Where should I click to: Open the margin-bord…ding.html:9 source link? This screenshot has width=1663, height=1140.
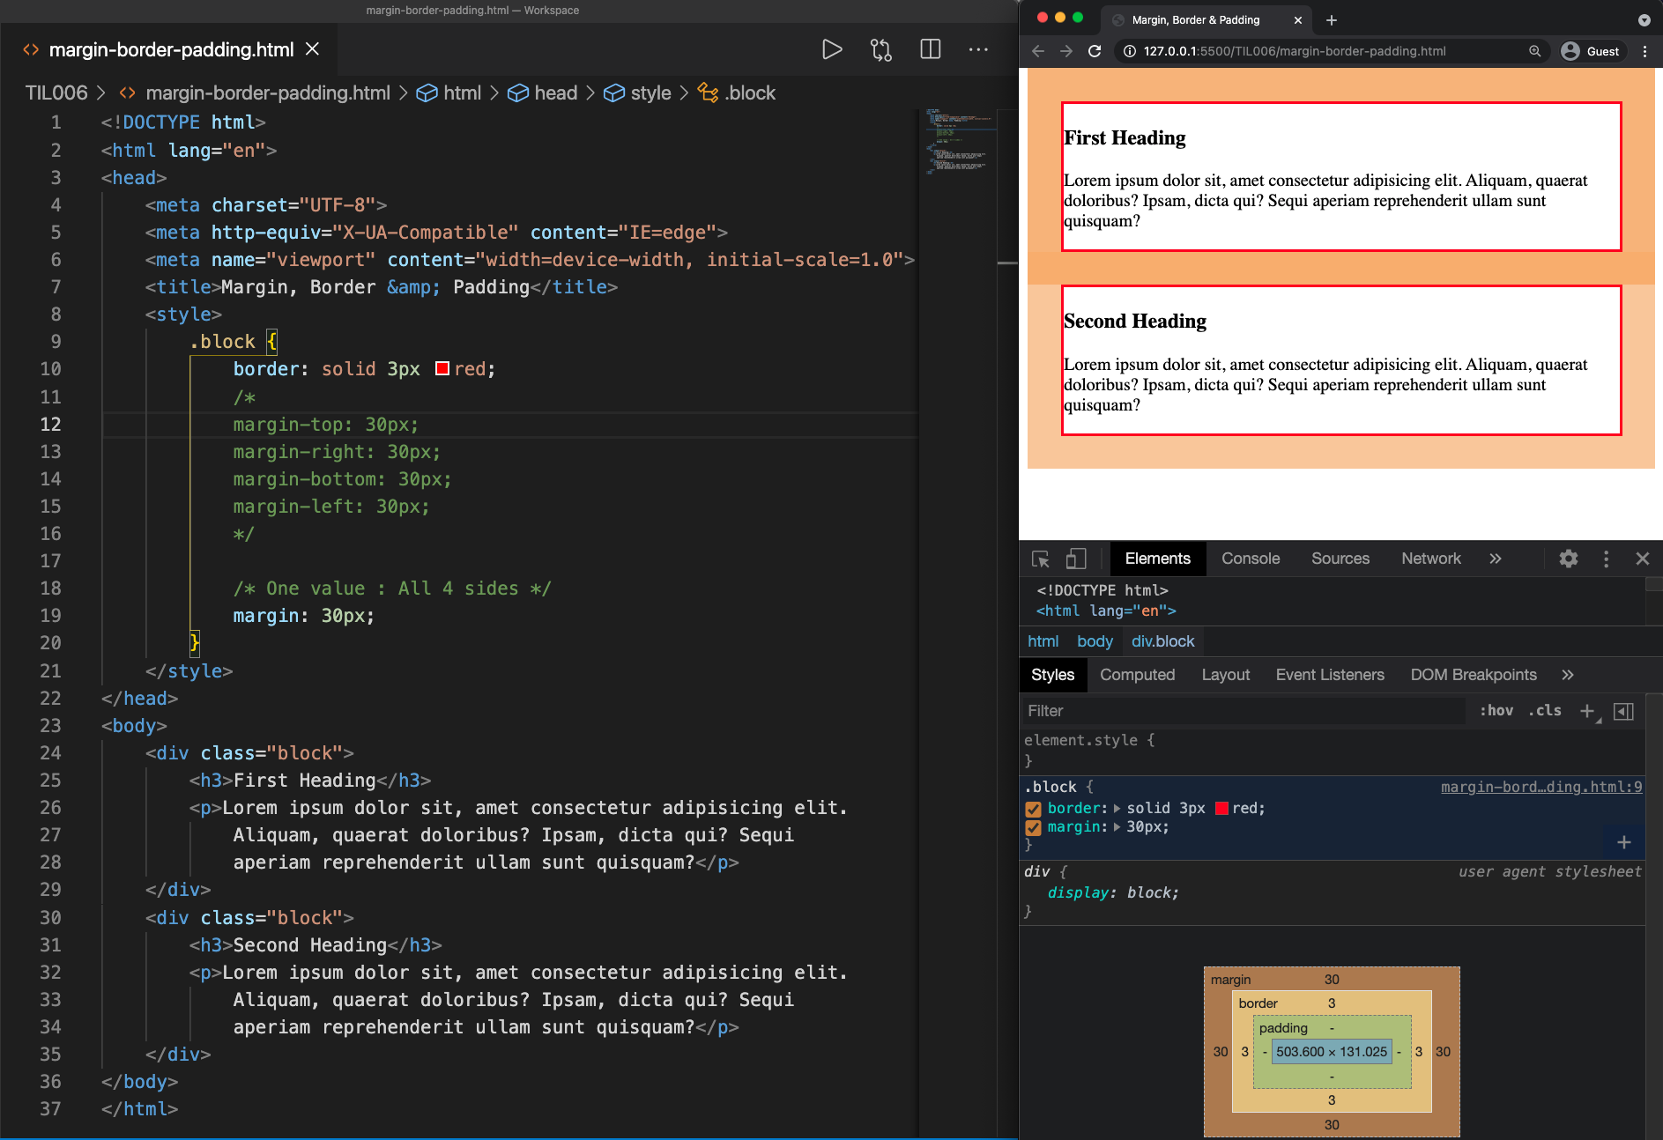click(1541, 787)
